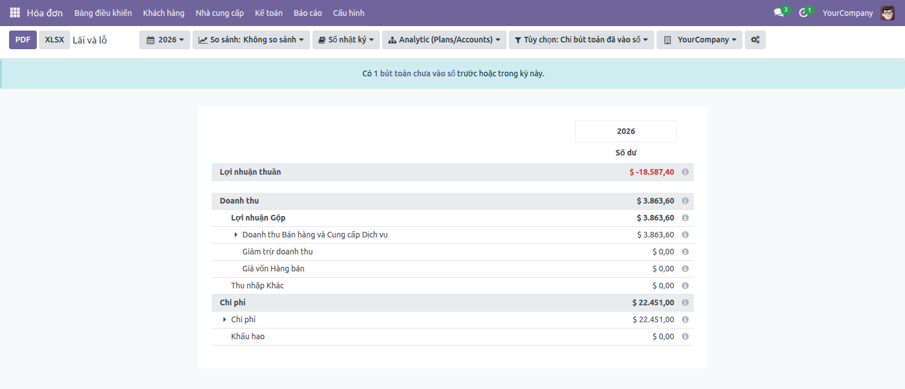This screenshot has width=905, height=389.
Task: Open the So sánh comparison dropdown
Action: click(251, 40)
